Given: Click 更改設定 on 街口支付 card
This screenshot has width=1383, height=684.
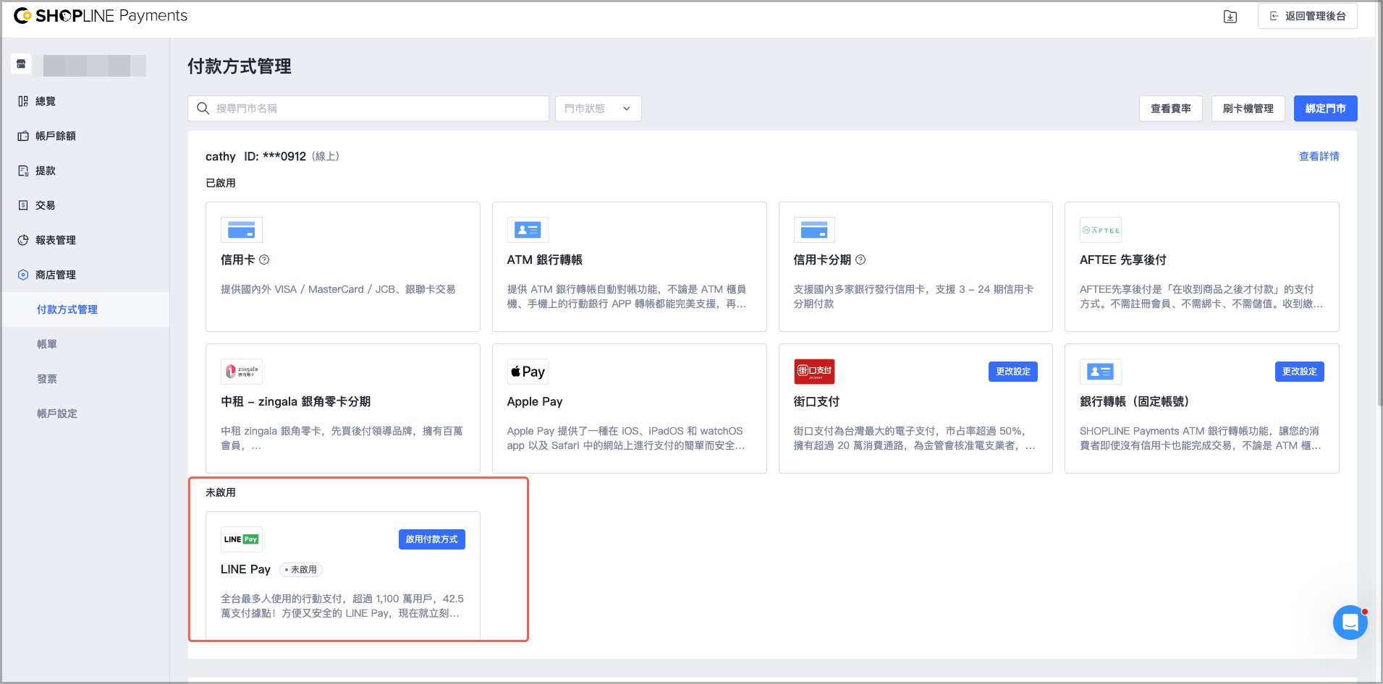Looking at the screenshot, I should [x=1013, y=372].
